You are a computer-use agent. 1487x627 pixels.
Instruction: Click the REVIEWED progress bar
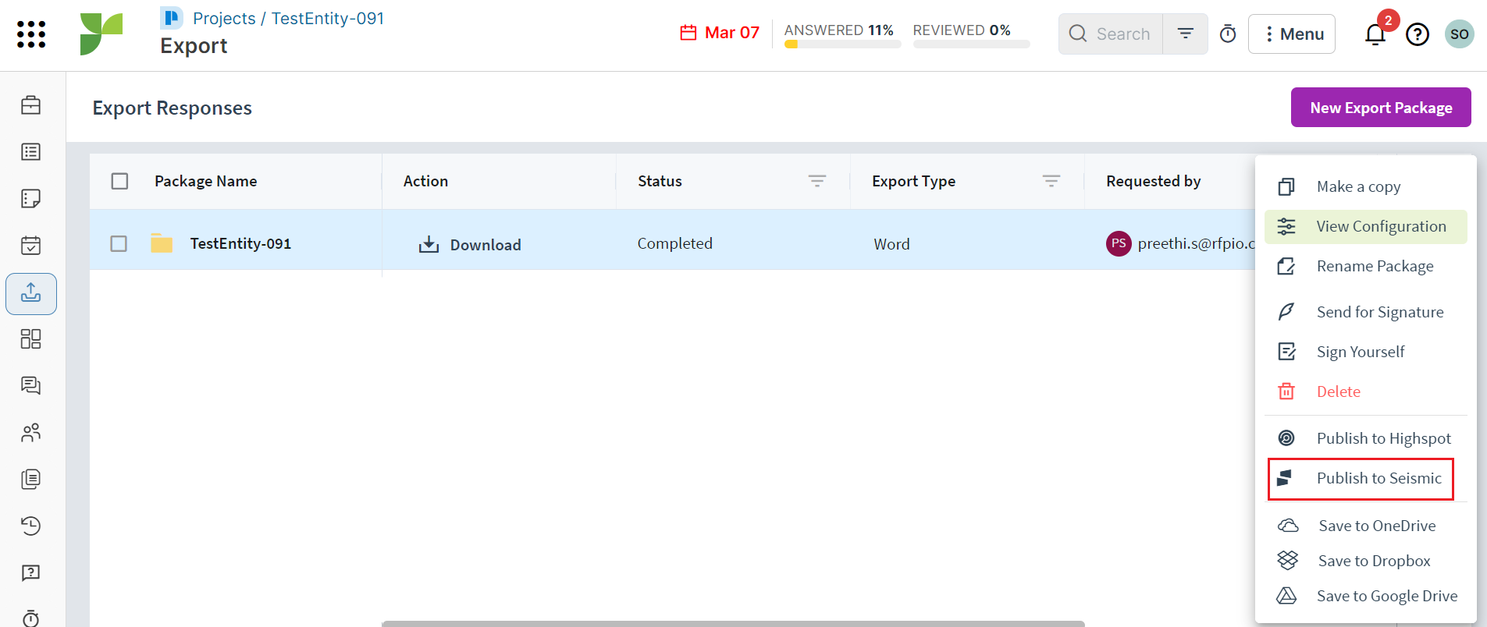click(x=971, y=44)
